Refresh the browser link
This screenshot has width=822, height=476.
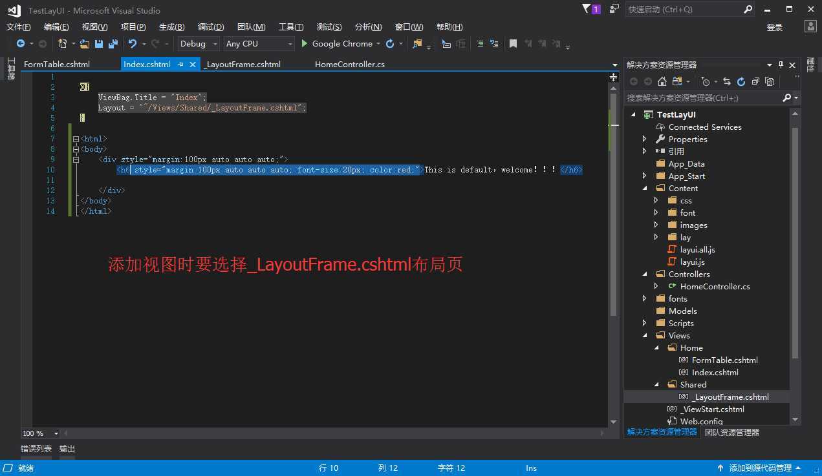[390, 44]
